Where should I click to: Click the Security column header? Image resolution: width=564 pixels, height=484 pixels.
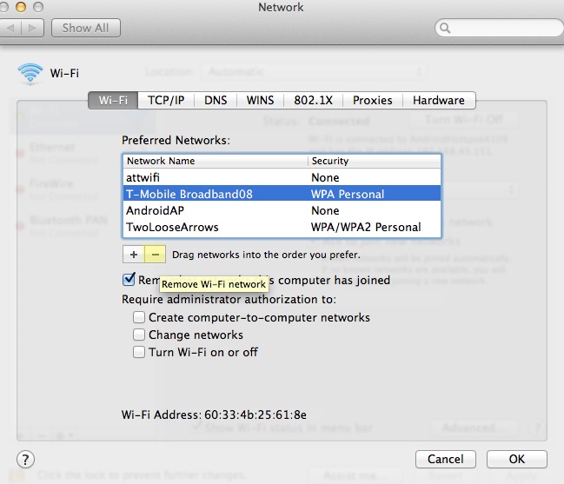[x=374, y=161]
